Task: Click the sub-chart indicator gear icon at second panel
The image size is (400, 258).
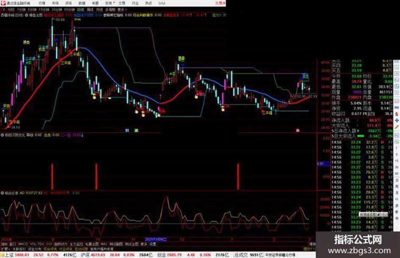Action: (x=2, y=135)
